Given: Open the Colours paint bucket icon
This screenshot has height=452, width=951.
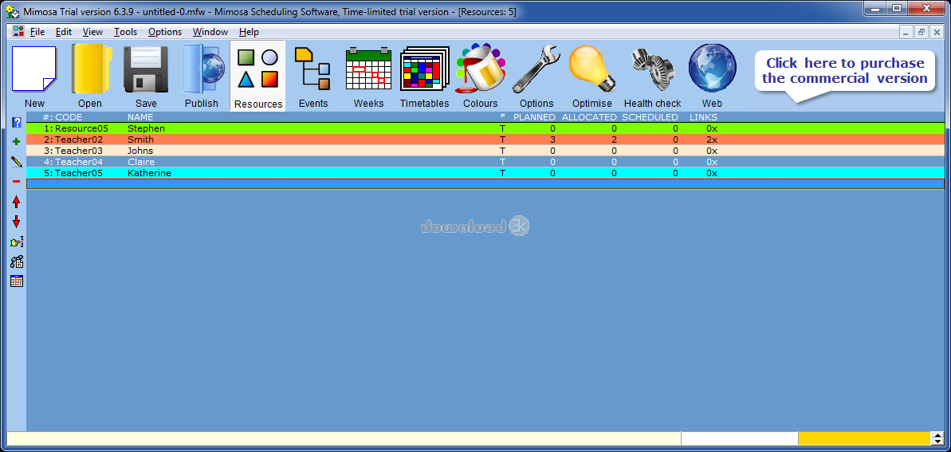Looking at the screenshot, I should click(x=481, y=69).
